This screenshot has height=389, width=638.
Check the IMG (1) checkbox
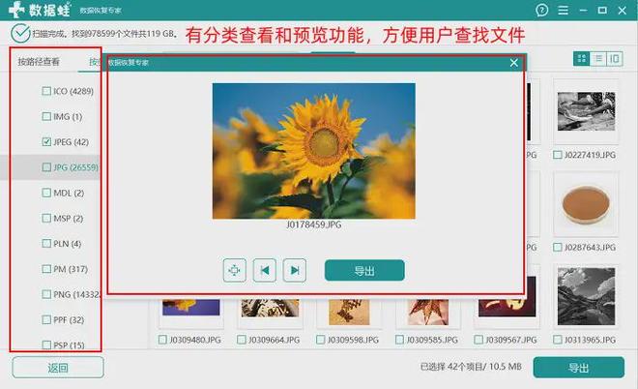tap(46, 116)
